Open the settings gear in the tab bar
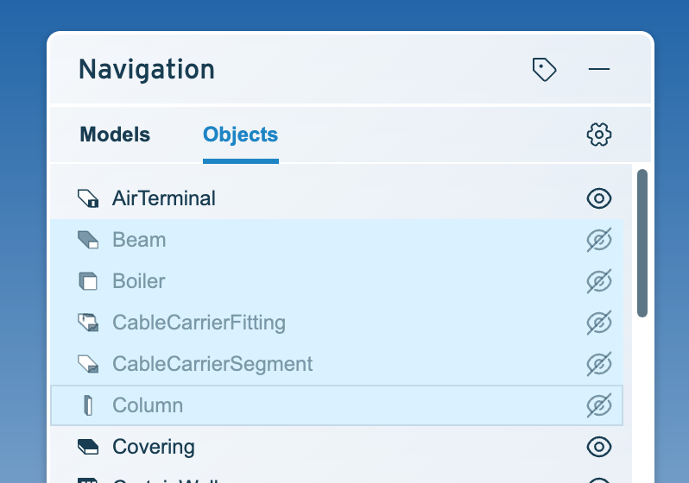The width and height of the screenshot is (689, 483). click(599, 135)
